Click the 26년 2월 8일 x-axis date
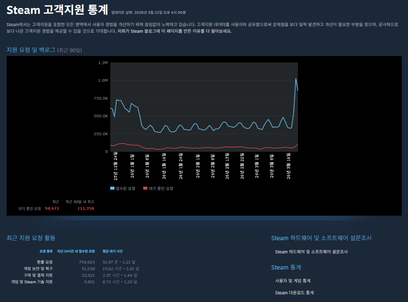408x302 pixels. (x=213, y=166)
